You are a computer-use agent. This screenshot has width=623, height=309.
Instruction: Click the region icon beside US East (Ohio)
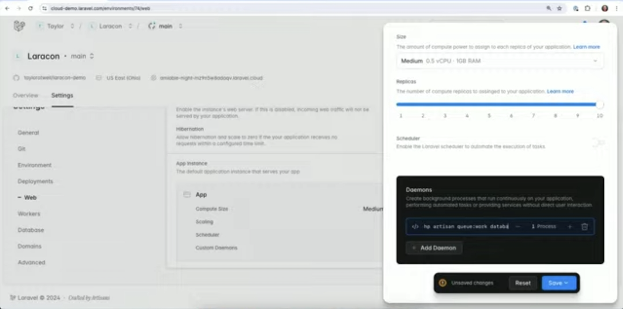coord(99,78)
